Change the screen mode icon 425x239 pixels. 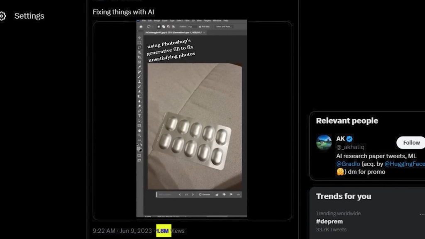coord(139,161)
